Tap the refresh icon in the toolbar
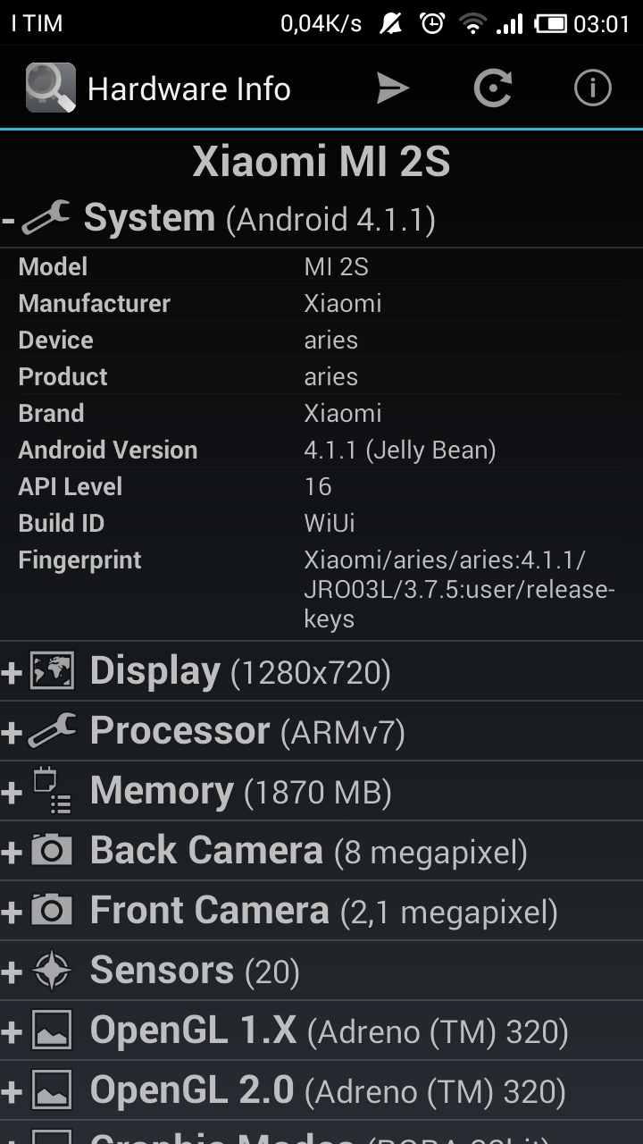The image size is (643, 1144). 492,88
